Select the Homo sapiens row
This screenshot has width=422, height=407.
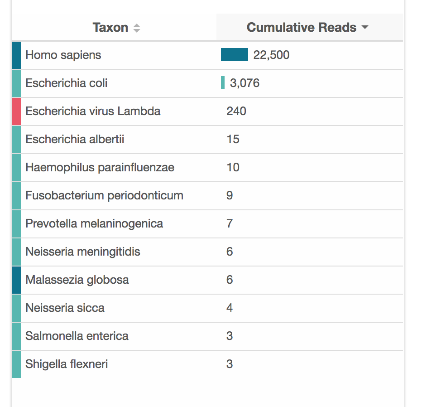coord(63,55)
